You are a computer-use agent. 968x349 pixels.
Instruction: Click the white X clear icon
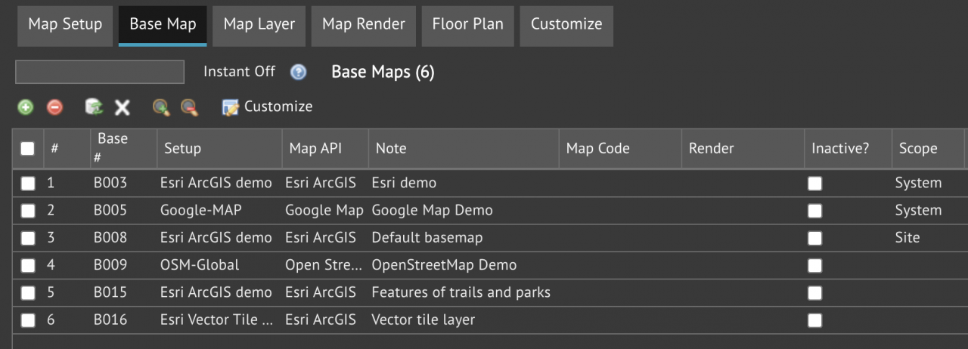(122, 107)
